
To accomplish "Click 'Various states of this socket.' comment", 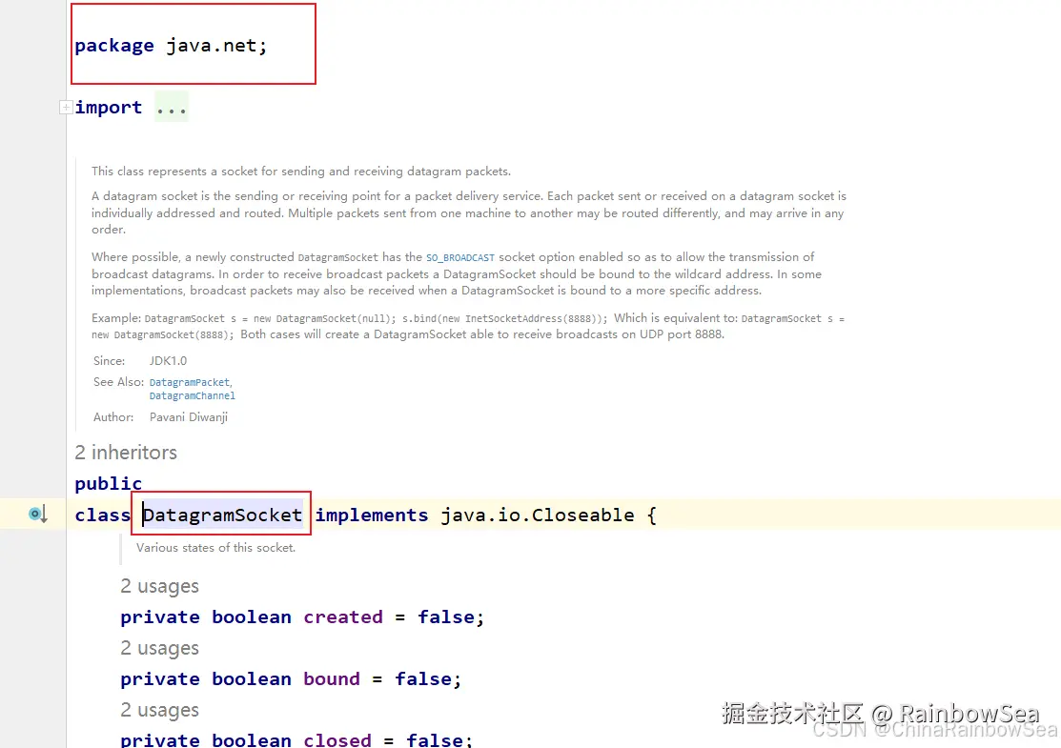I will point(215,548).
